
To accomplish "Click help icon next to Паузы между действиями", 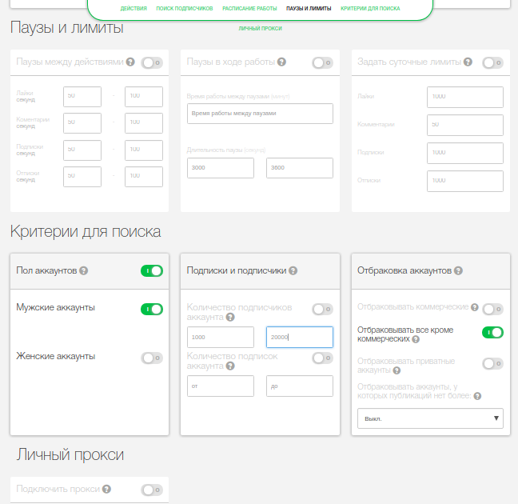I will pos(130,62).
